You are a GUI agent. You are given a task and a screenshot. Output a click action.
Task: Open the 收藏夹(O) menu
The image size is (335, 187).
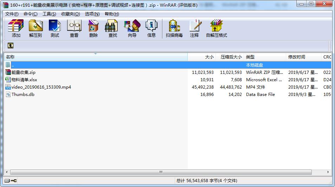(71, 14)
